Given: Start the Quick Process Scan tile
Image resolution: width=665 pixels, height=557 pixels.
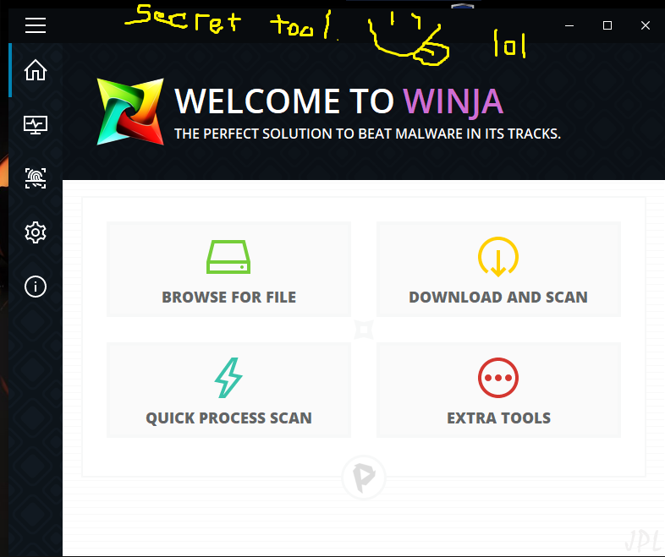Looking at the screenshot, I should tap(229, 390).
